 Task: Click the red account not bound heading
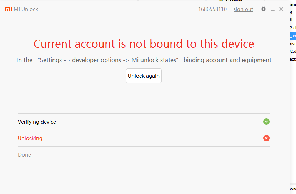pyautogui.click(x=144, y=44)
